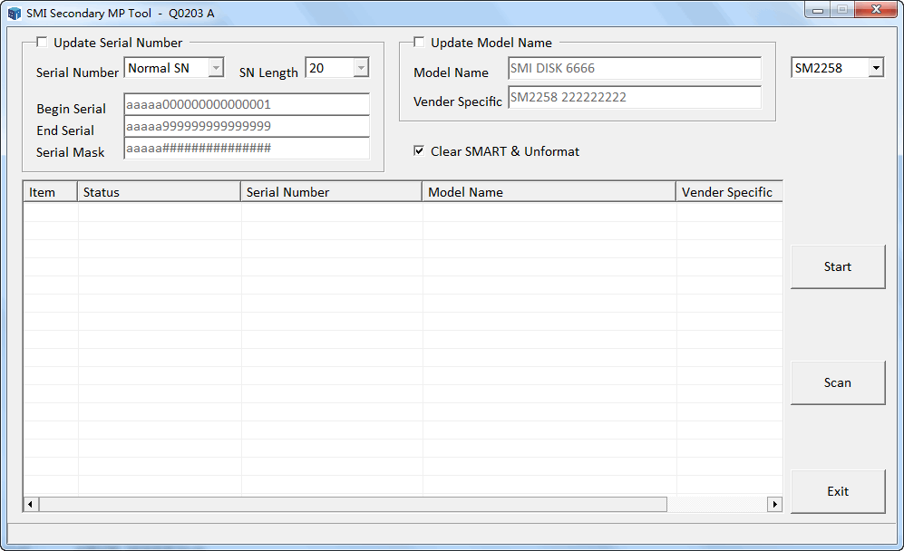The image size is (904, 551).
Task: Enable the Update Model Name checkbox
Action: point(419,43)
